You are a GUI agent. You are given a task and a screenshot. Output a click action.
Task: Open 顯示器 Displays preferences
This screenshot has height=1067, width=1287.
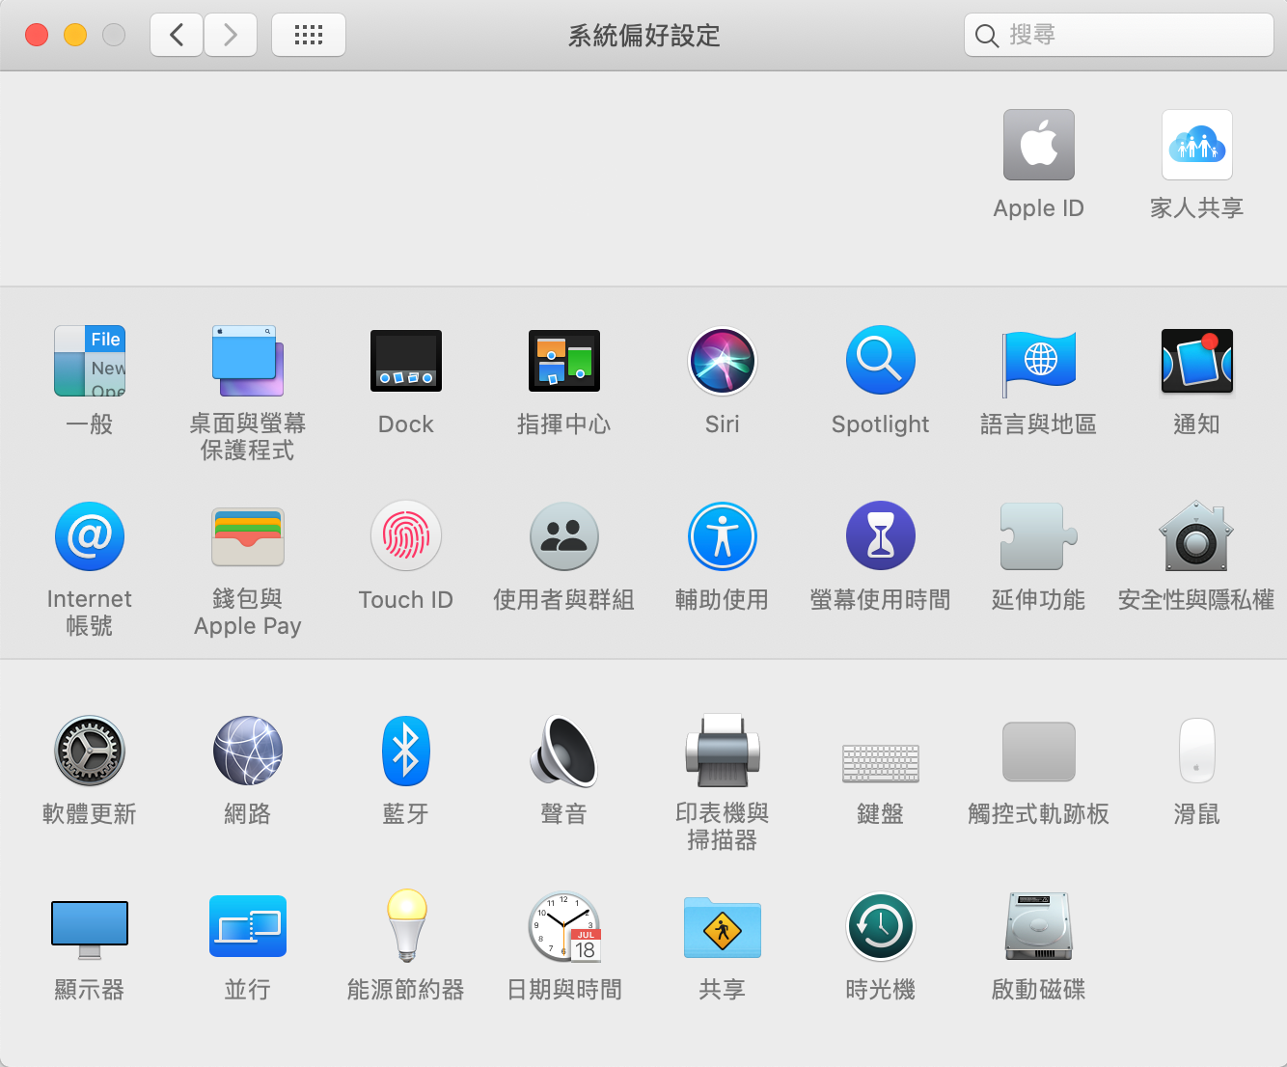90,929
